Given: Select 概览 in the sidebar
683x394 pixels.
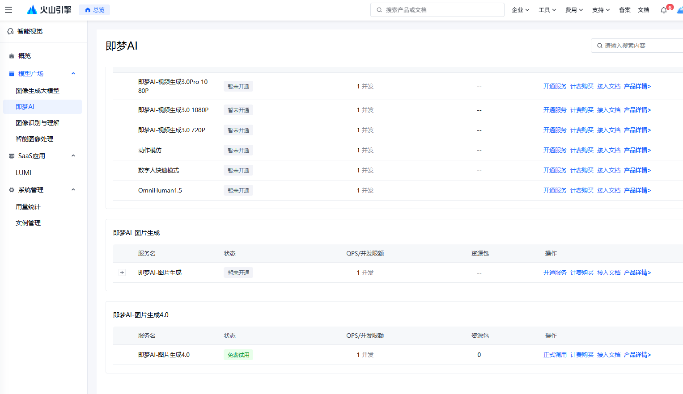Looking at the screenshot, I should (x=25, y=56).
